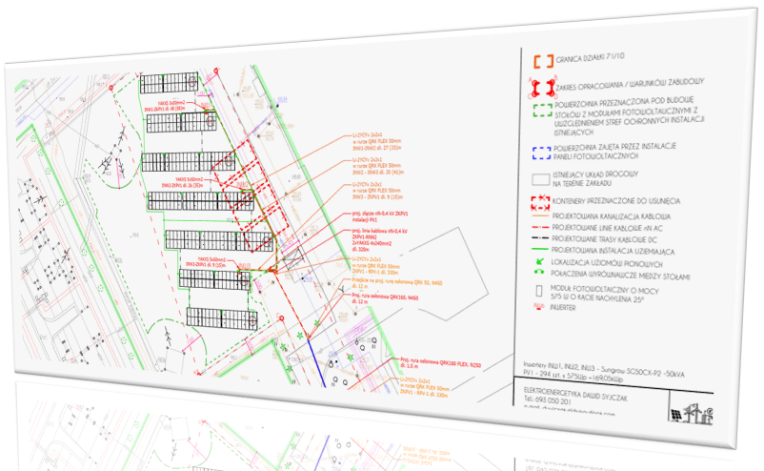
Task: Click the red 'Kontenery przeznaczone do usunięcia' symbol
Action: click(x=540, y=201)
